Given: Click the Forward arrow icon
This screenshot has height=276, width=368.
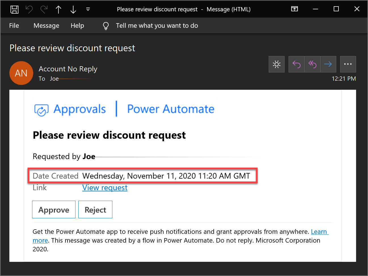Looking at the screenshot, I should (x=328, y=64).
